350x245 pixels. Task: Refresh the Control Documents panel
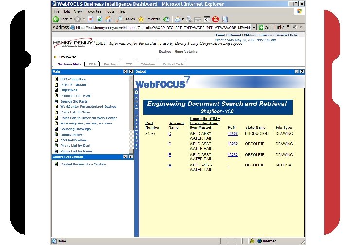tap(126, 157)
